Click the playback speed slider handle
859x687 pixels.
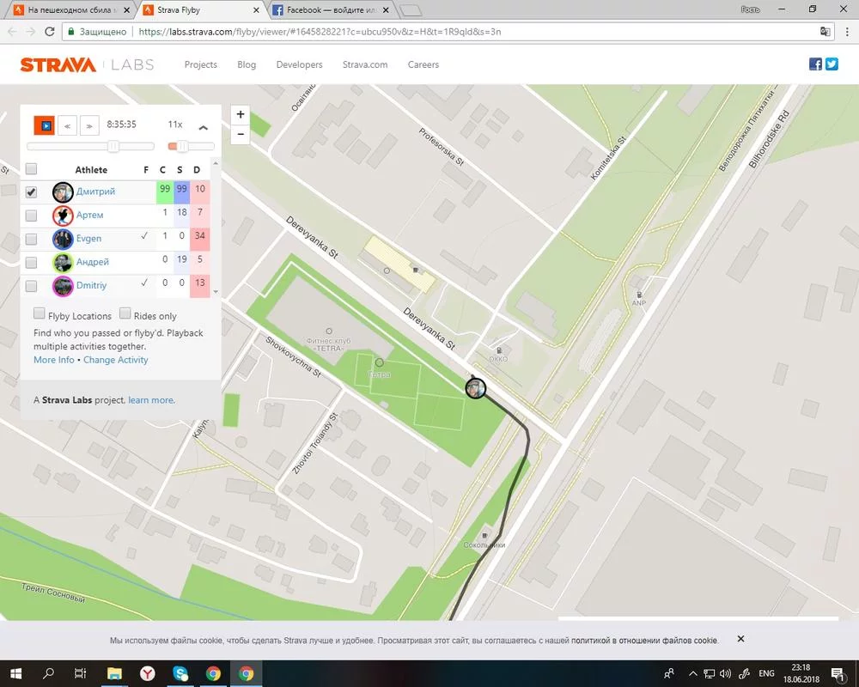[x=183, y=146]
